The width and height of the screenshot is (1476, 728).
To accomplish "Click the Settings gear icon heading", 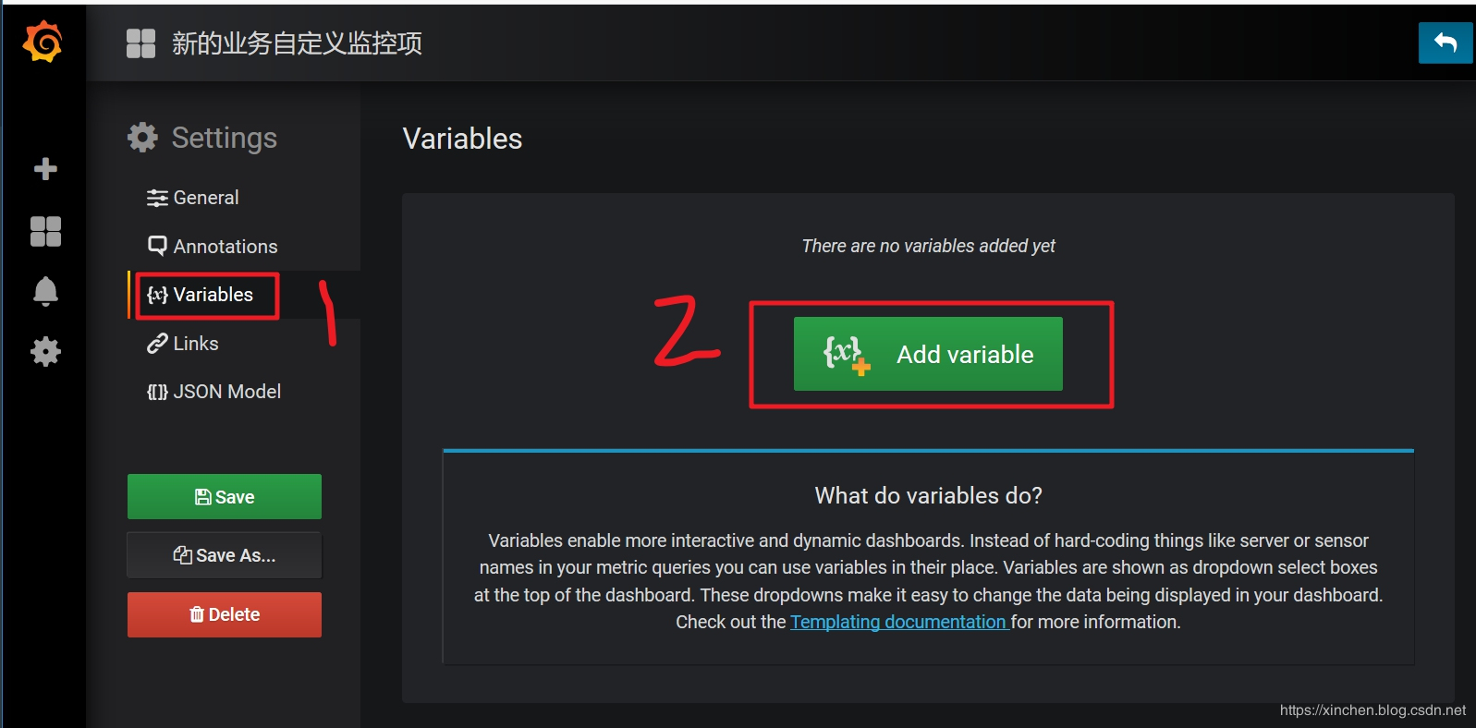I will tap(142, 138).
